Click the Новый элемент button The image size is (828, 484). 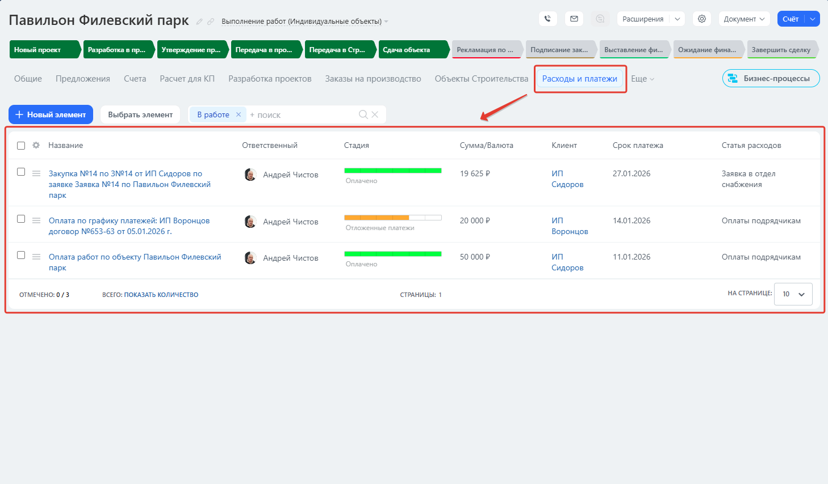pyautogui.click(x=51, y=114)
